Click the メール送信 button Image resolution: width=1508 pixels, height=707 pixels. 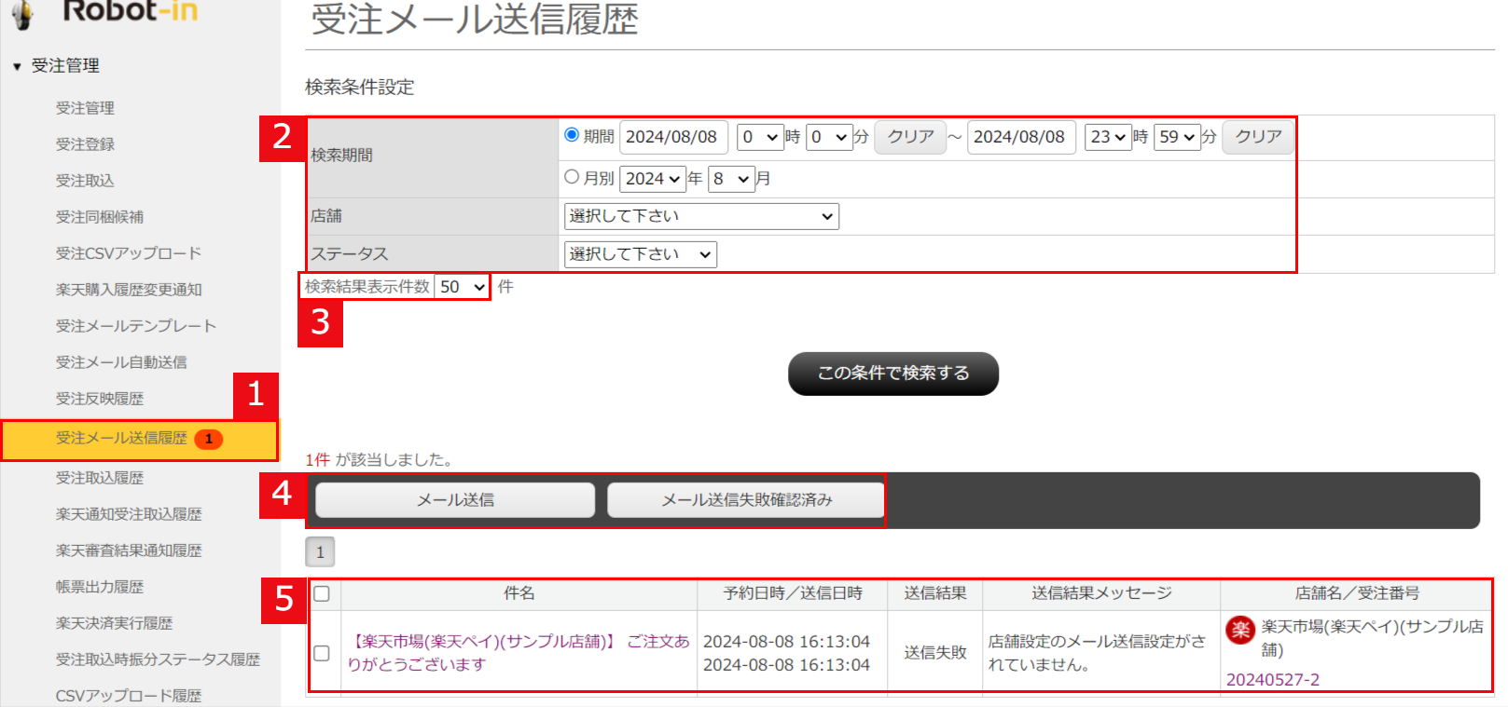(x=455, y=500)
